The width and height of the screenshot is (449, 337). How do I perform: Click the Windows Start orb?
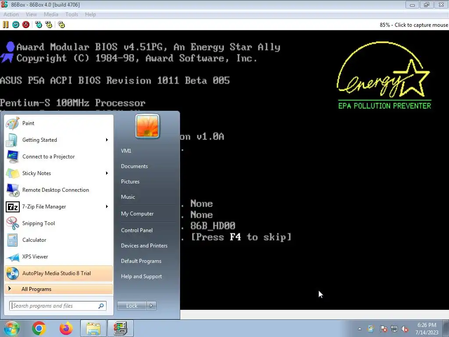(x=11, y=328)
